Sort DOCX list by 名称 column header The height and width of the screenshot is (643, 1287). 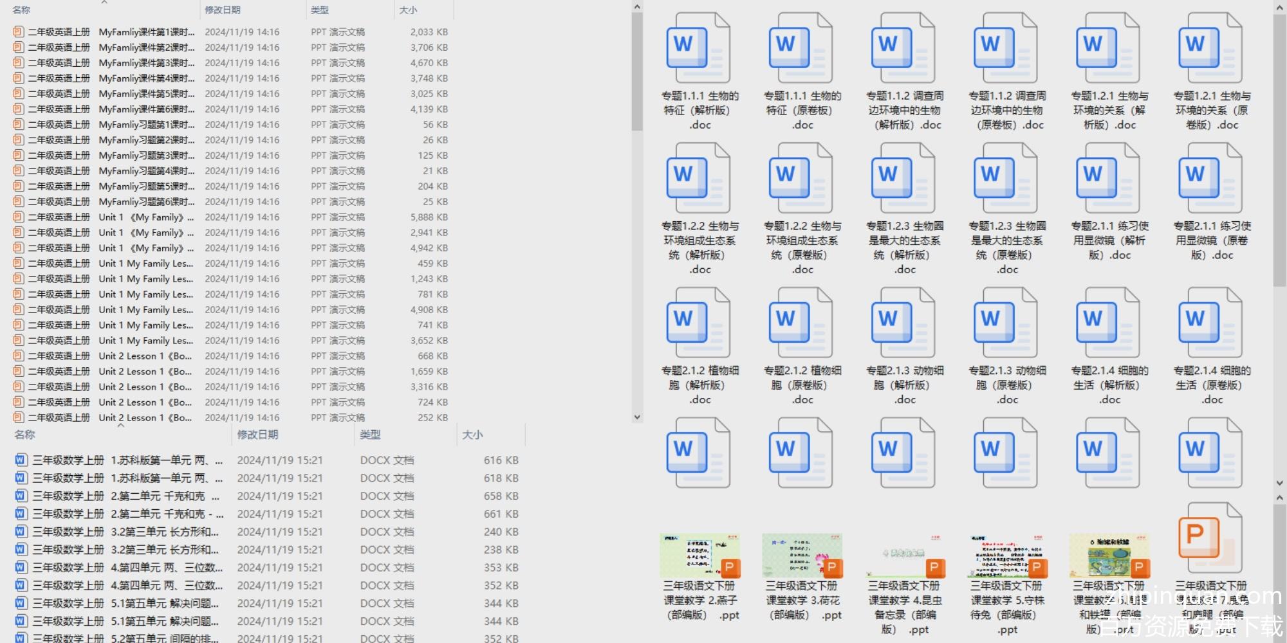pyautogui.click(x=24, y=435)
